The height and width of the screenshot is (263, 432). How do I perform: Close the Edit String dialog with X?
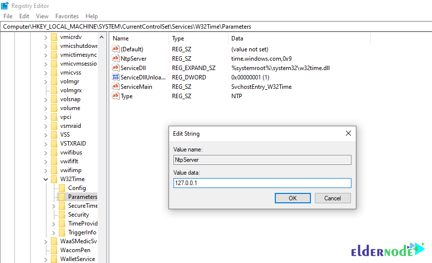point(348,133)
